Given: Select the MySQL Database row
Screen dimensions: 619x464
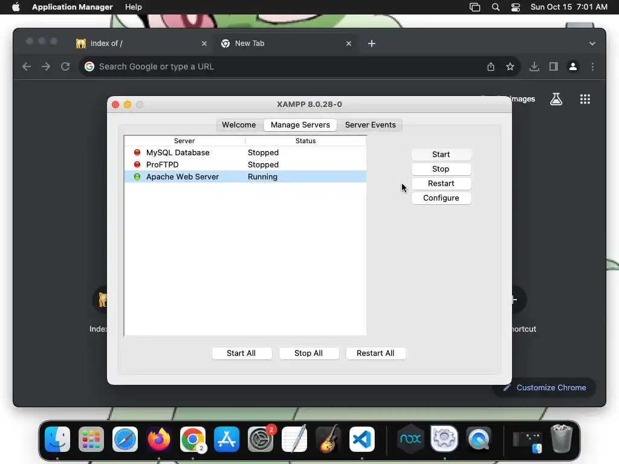Looking at the screenshot, I should click(x=245, y=153).
